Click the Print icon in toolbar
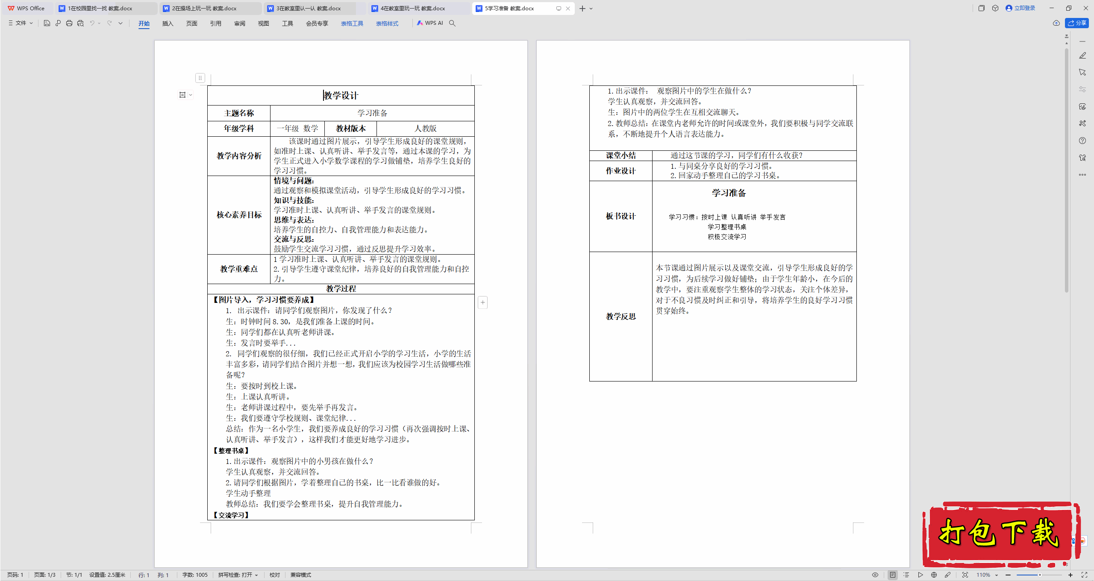 pos(69,23)
